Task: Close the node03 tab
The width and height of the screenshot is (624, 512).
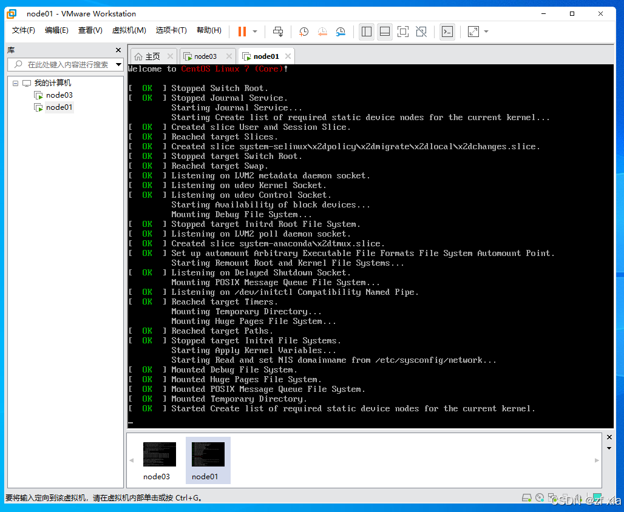Action: click(x=229, y=56)
